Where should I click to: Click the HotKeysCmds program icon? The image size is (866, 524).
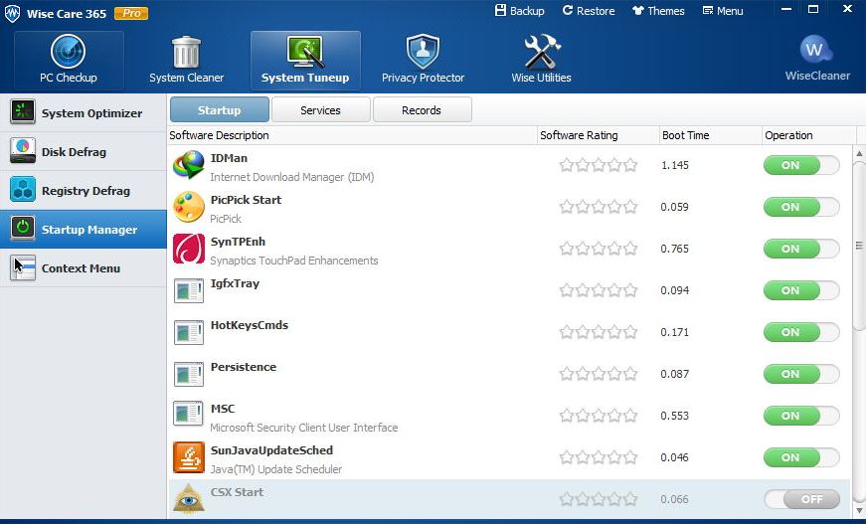click(x=188, y=332)
